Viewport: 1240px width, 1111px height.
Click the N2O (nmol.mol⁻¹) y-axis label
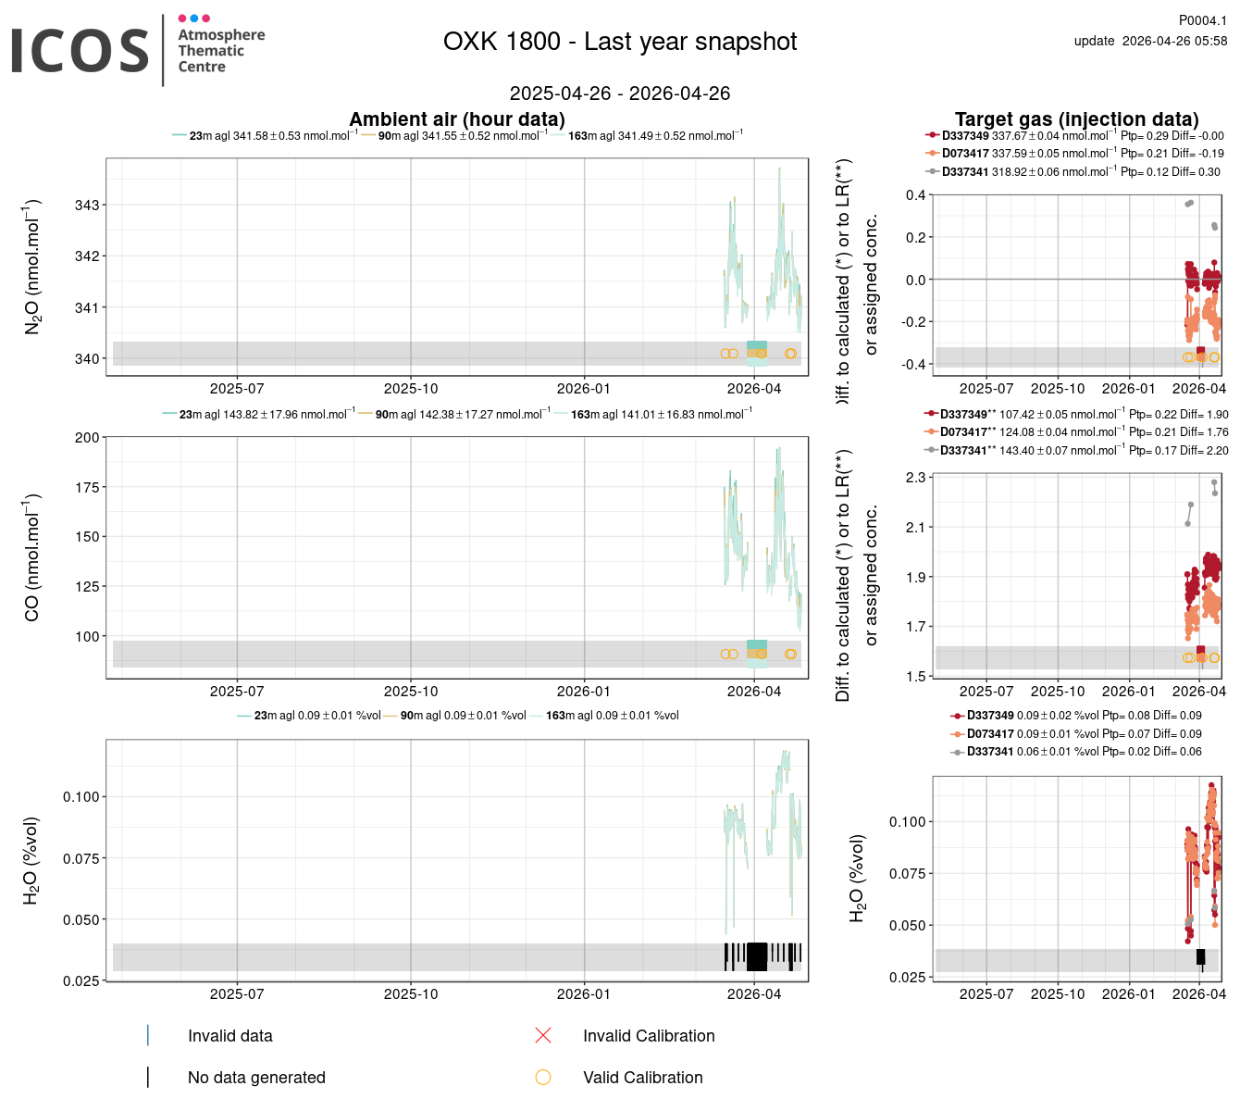point(32,267)
